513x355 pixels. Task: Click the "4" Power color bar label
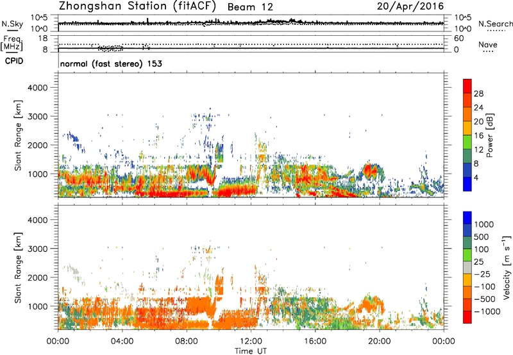click(x=476, y=177)
